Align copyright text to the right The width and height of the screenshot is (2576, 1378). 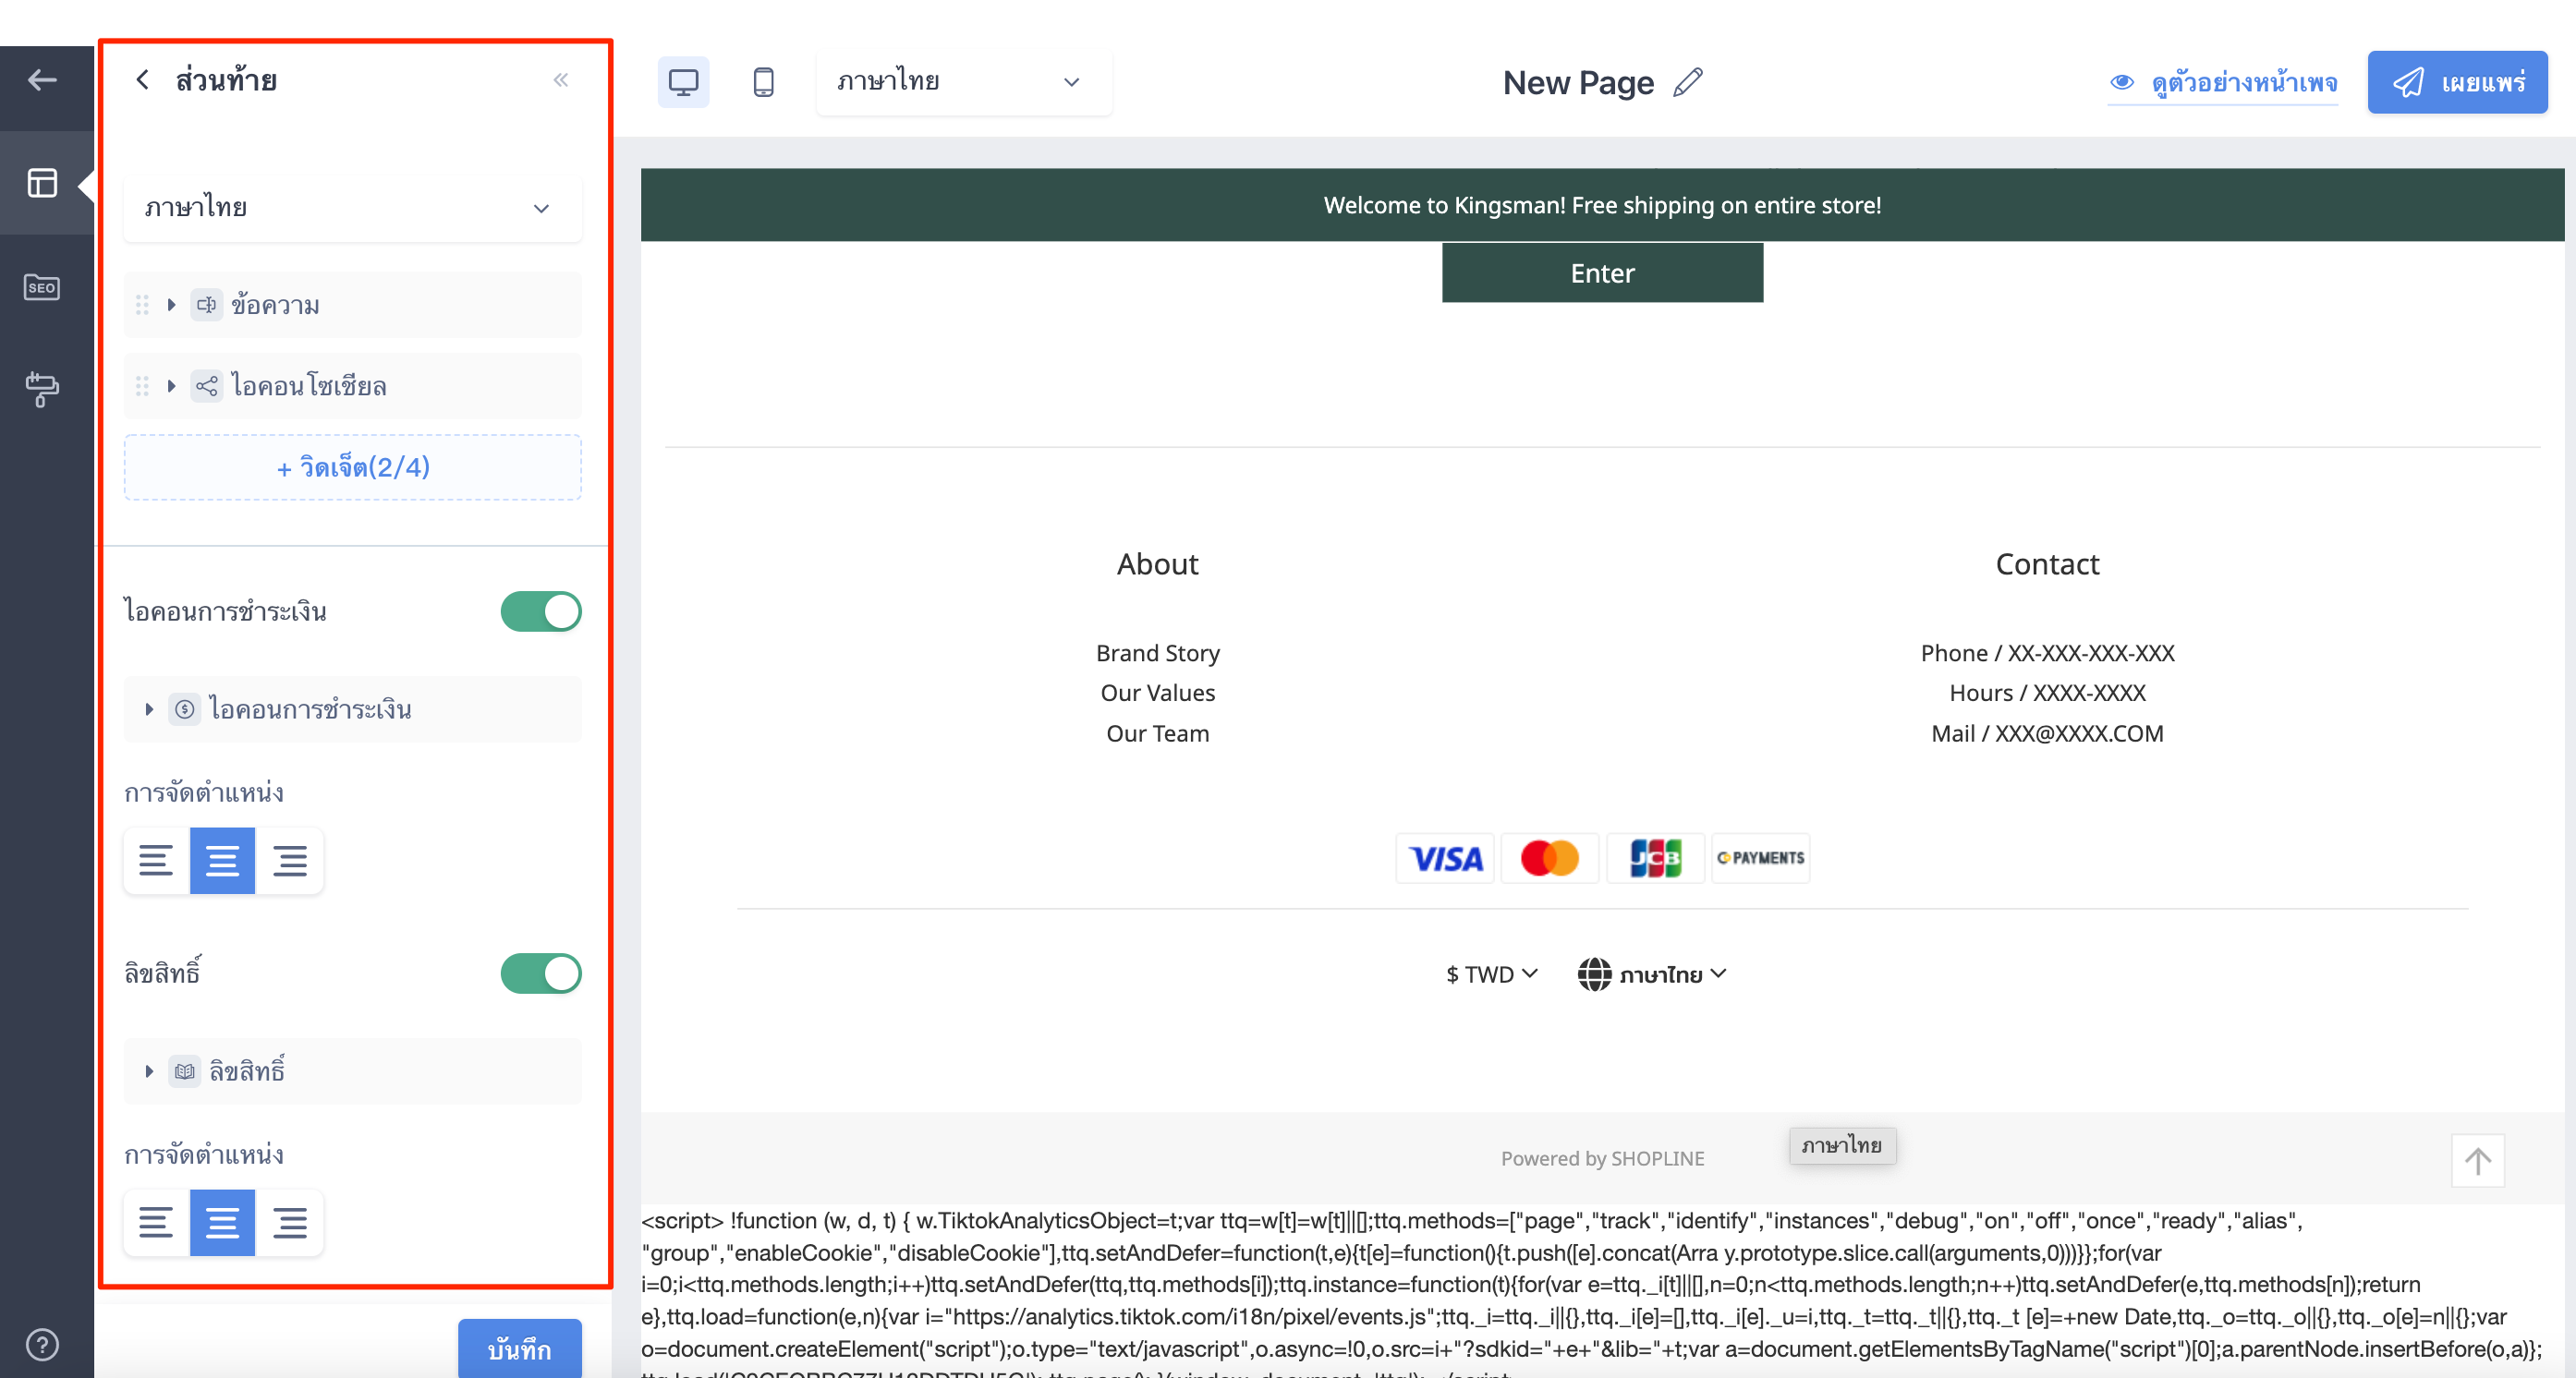click(290, 1222)
